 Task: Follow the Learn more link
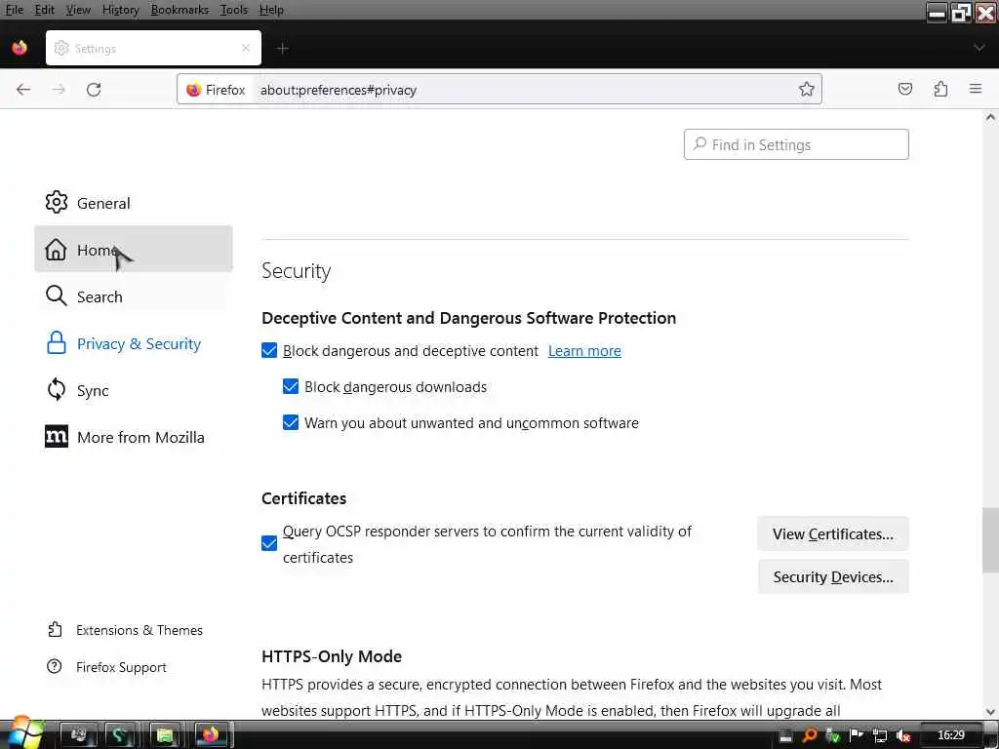tap(584, 351)
